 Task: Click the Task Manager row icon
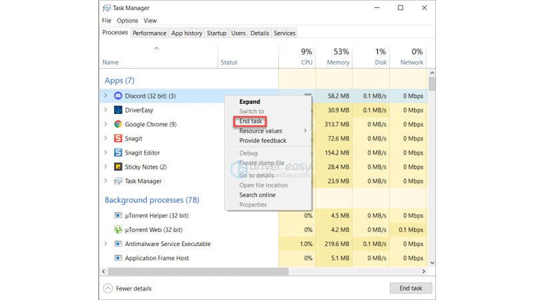(118, 181)
